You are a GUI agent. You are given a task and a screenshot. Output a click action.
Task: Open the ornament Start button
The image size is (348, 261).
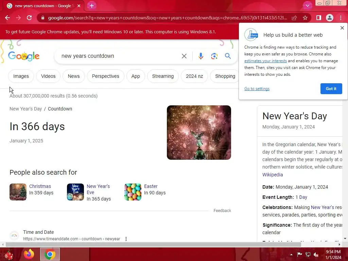(9, 254)
